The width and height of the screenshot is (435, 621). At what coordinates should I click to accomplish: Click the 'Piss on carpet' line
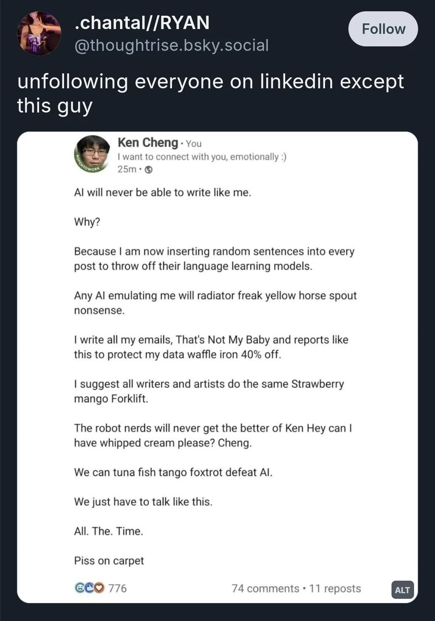109,561
